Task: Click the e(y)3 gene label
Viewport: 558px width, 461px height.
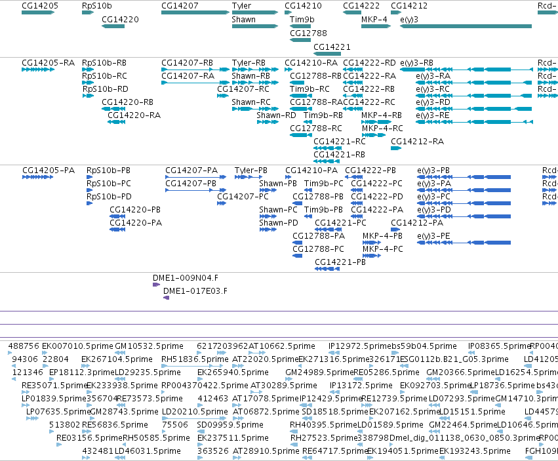Action: (x=409, y=20)
